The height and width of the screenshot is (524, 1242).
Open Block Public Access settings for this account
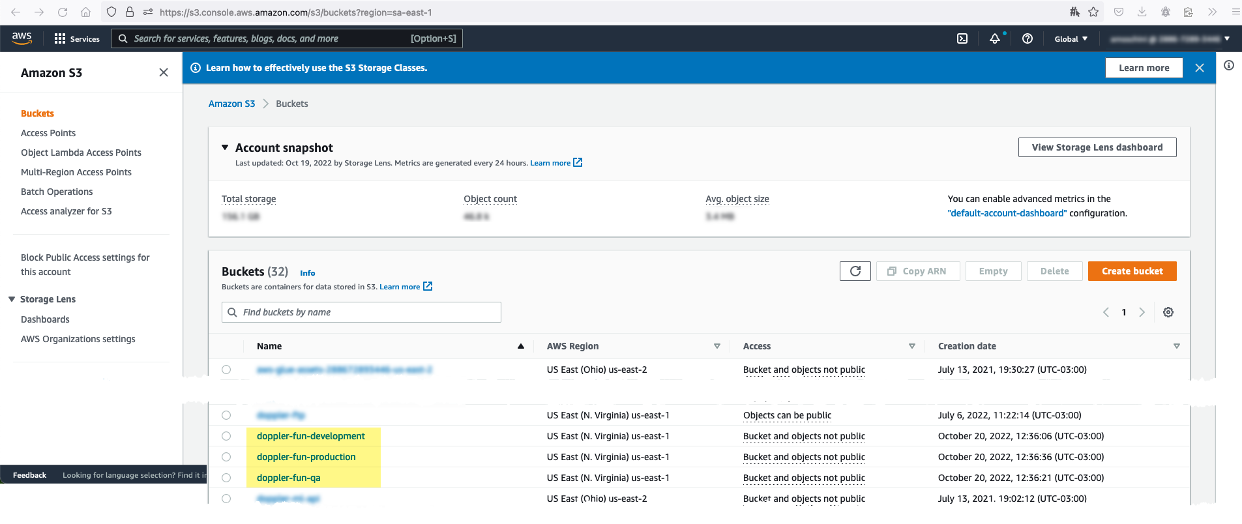tap(85, 265)
